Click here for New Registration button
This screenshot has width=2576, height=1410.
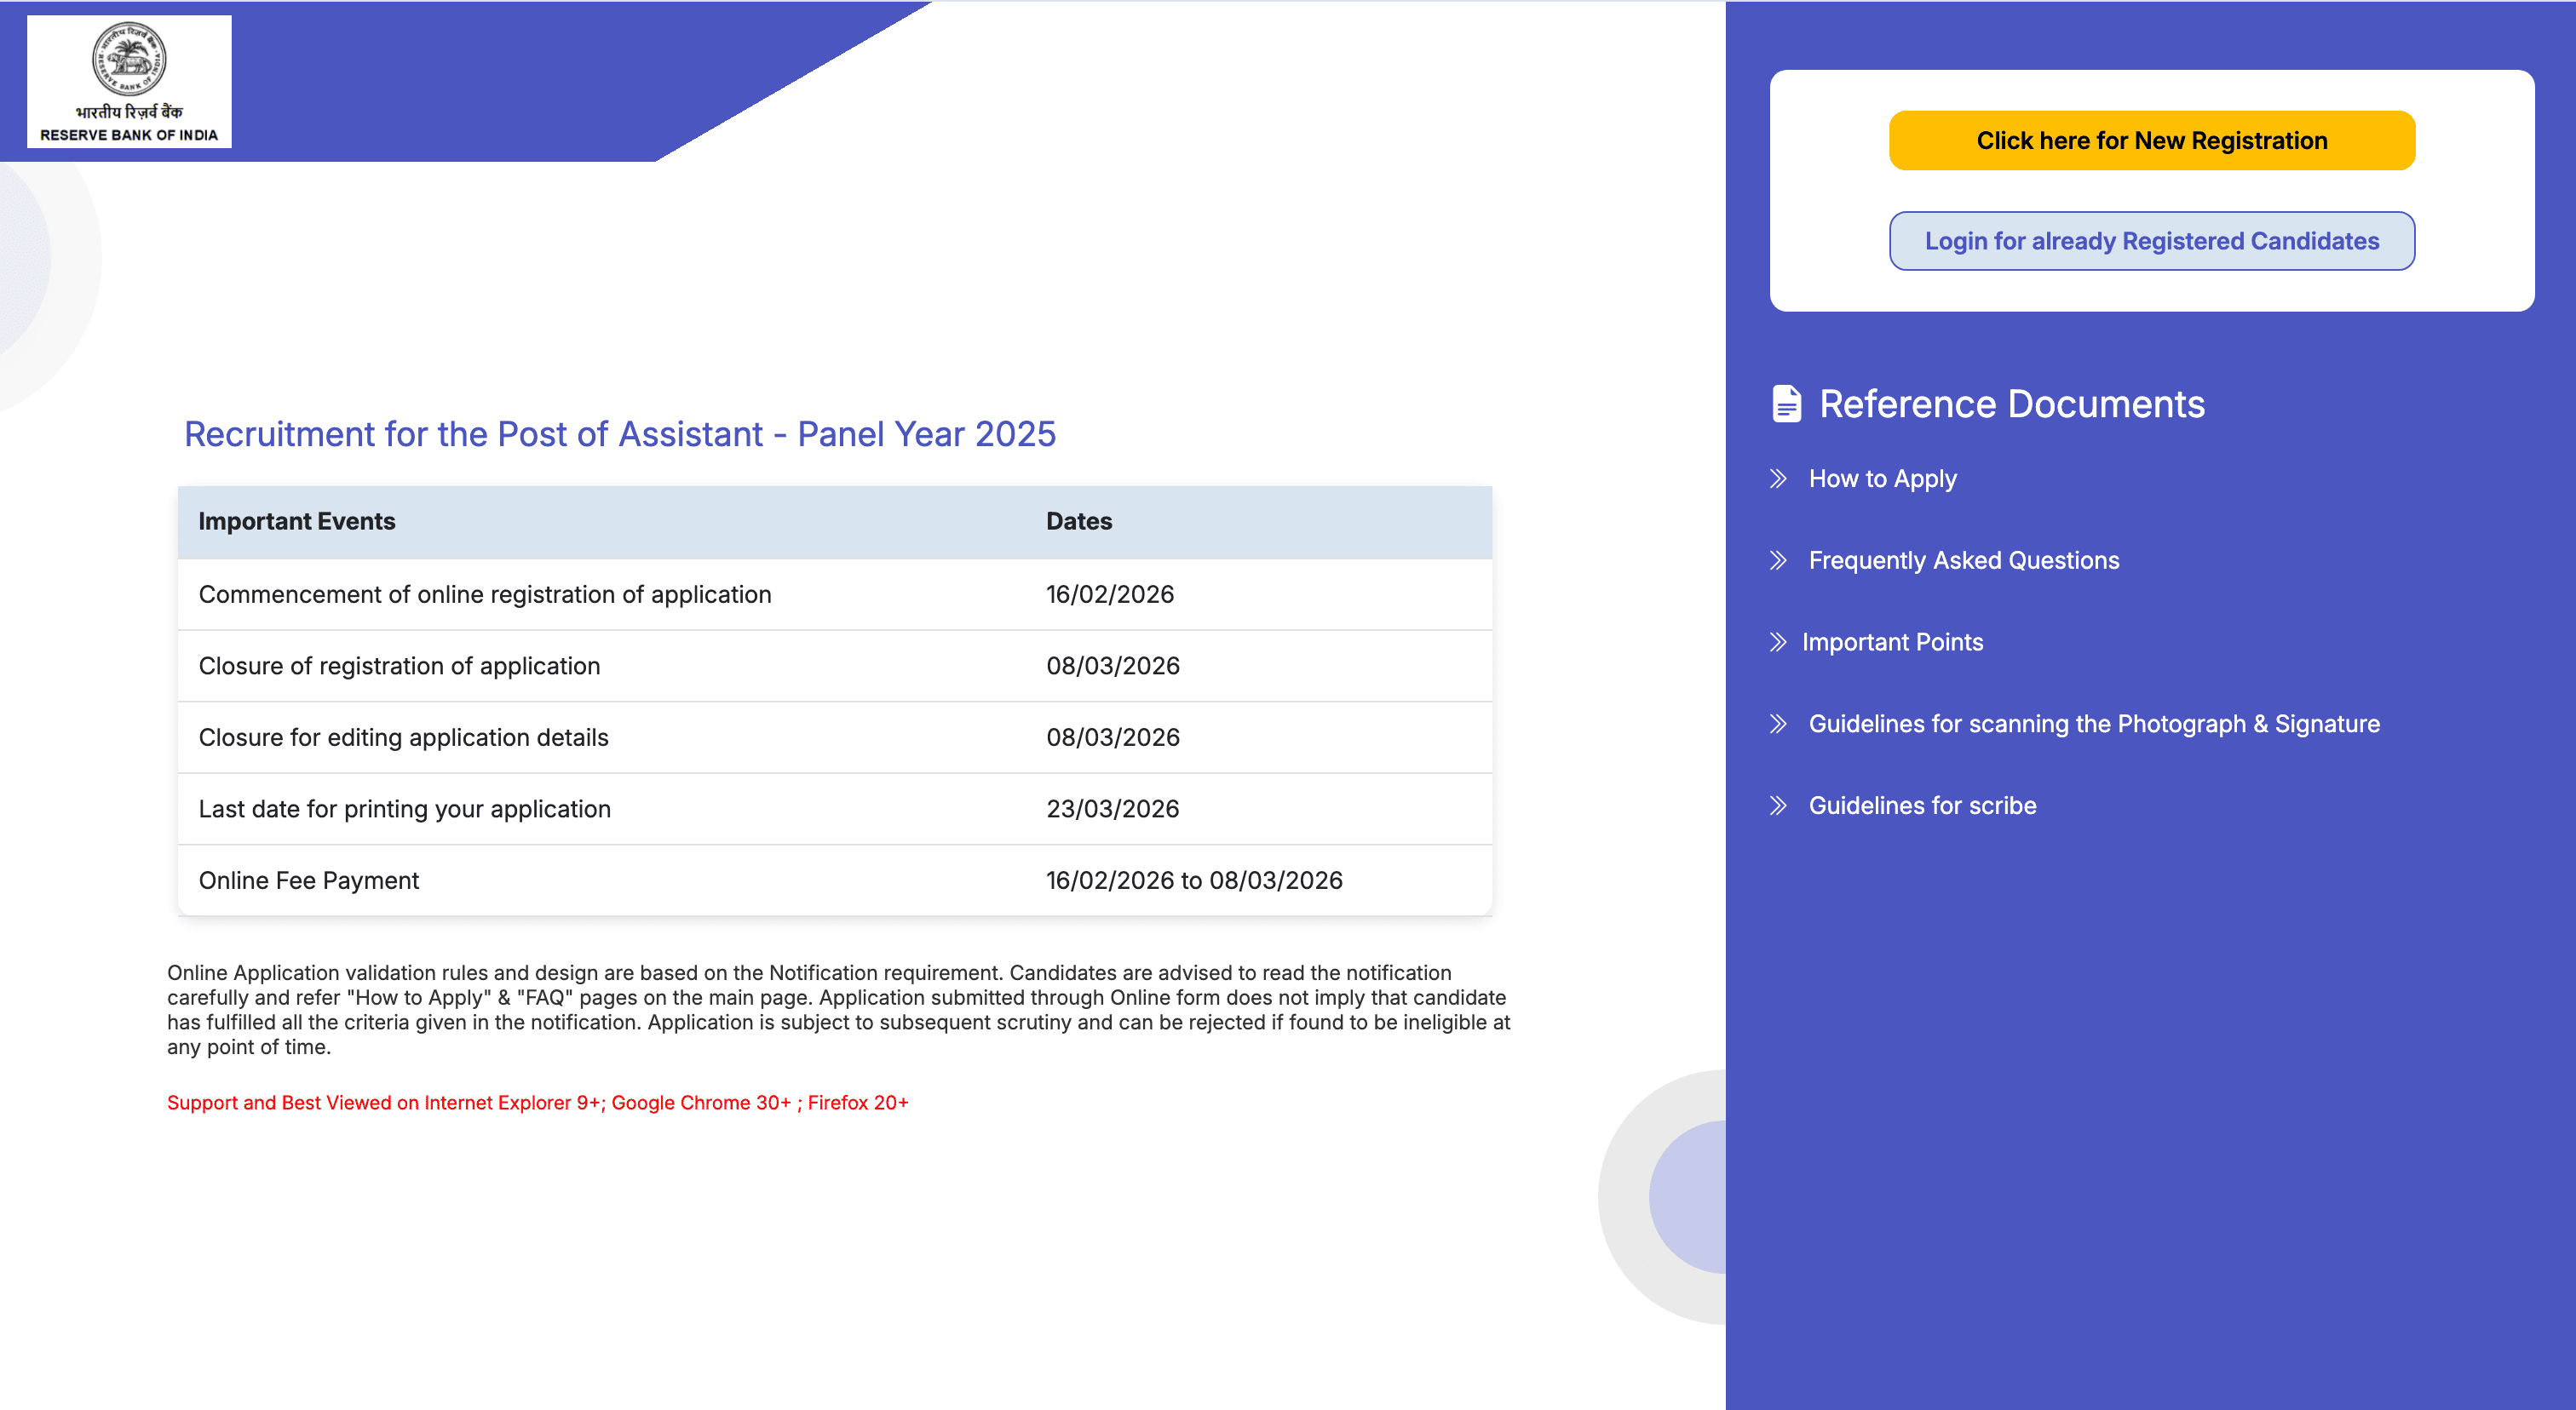[2151, 140]
